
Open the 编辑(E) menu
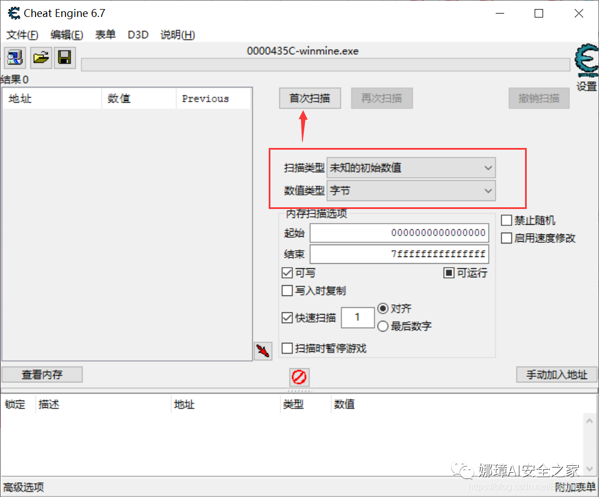[x=67, y=35]
